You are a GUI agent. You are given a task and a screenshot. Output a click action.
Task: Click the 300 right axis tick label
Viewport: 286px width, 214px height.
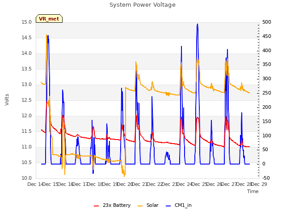tap(267, 79)
